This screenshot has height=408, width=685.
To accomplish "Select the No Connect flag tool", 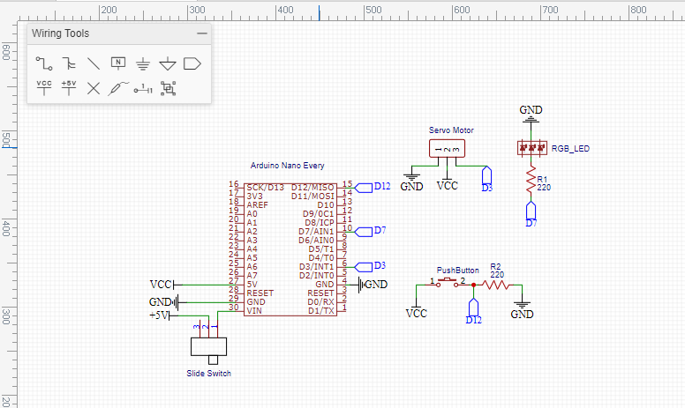I will (x=94, y=88).
